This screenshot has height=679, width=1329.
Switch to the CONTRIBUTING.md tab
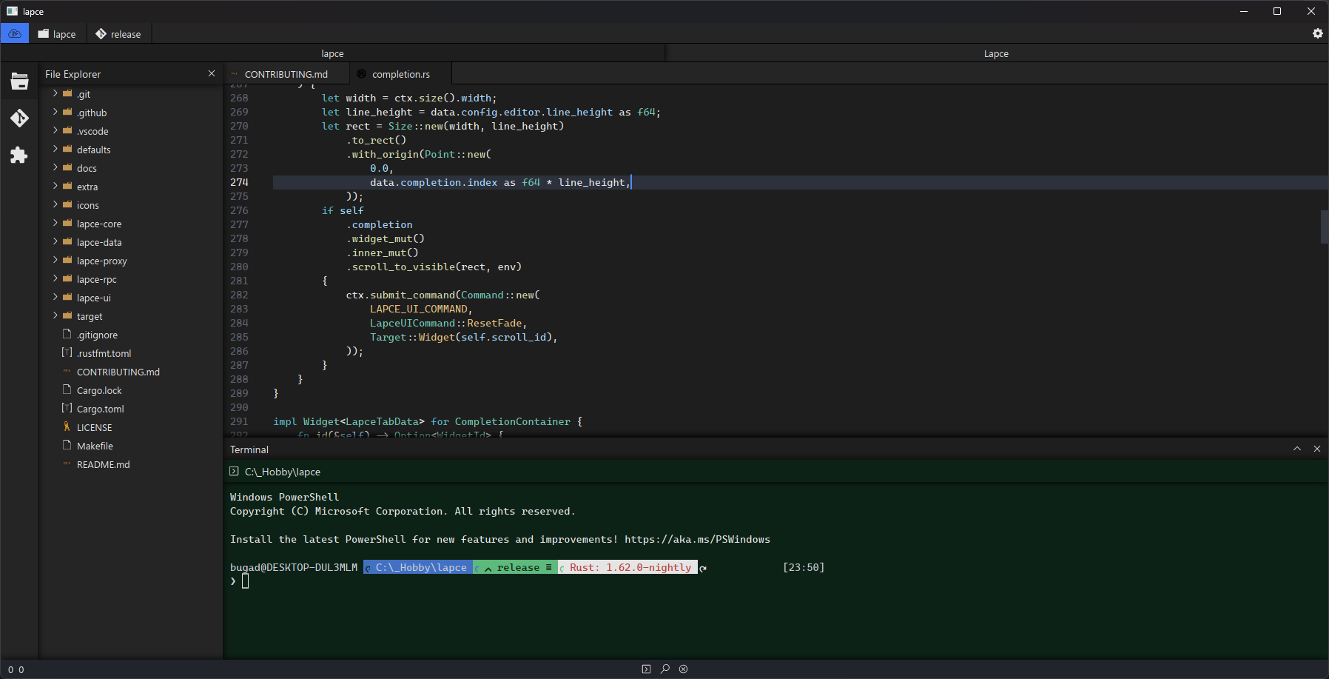click(287, 73)
